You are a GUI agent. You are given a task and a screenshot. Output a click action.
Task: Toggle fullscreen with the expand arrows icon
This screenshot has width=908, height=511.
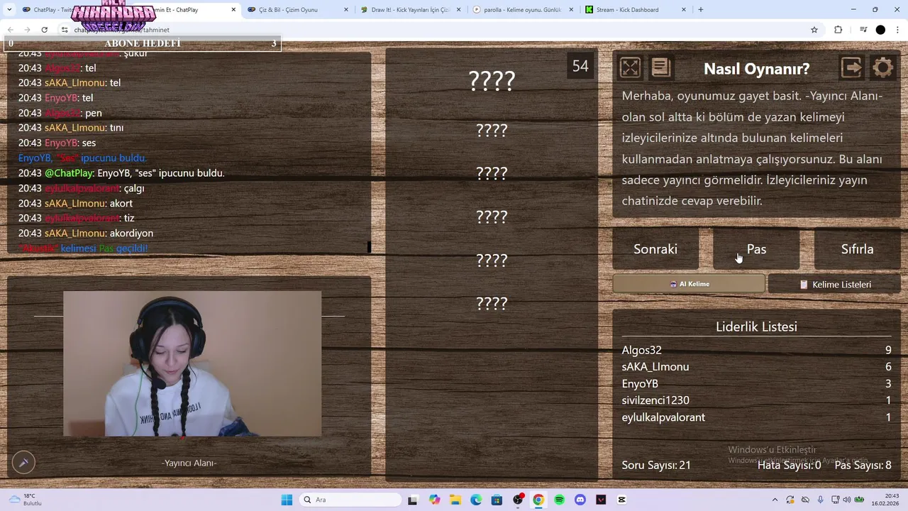pos(630,67)
